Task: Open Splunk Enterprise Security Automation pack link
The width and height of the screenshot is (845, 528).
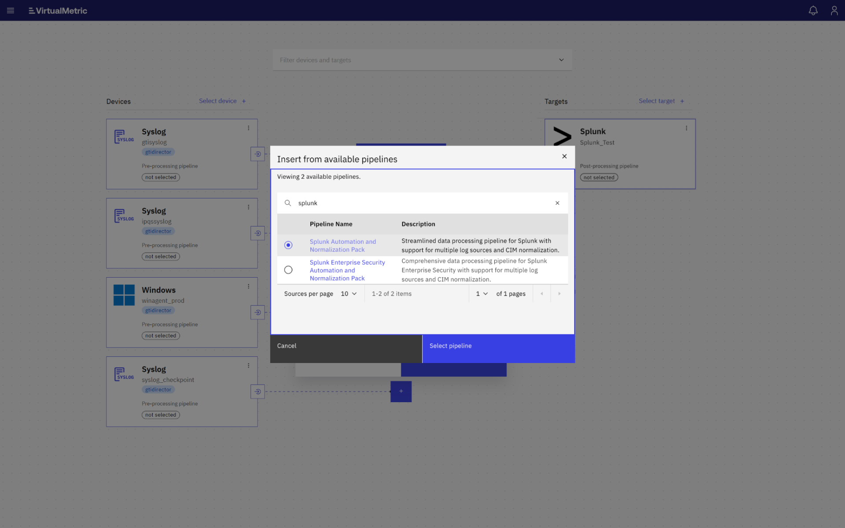Action: (347, 270)
